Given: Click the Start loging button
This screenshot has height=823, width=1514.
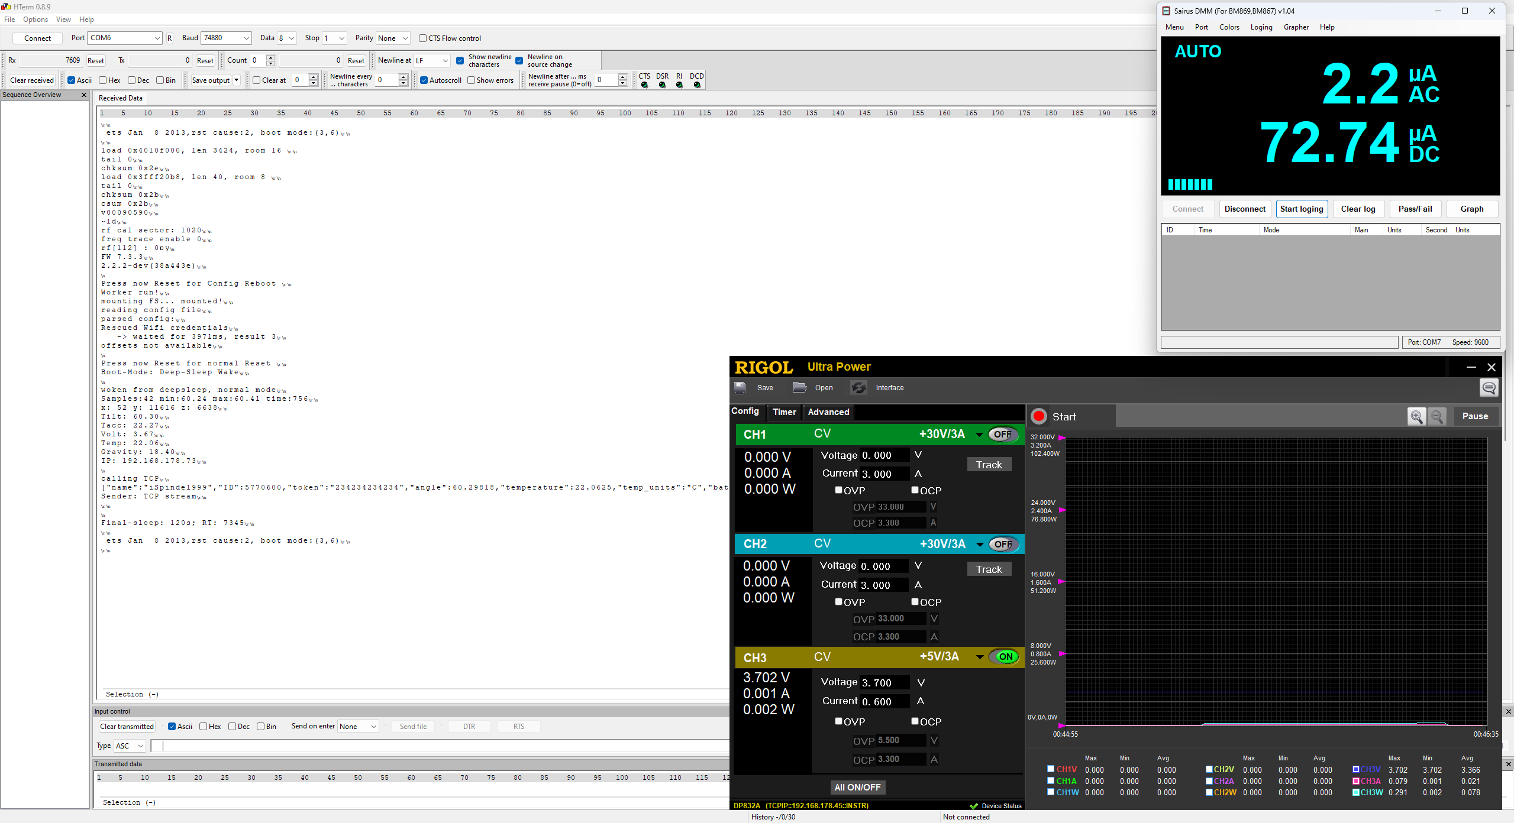Looking at the screenshot, I should 1302,209.
